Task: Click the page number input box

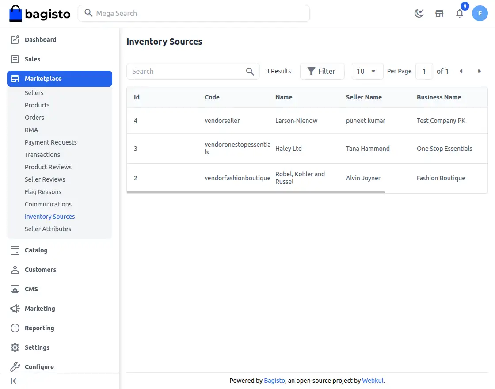Action: coord(424,71)
